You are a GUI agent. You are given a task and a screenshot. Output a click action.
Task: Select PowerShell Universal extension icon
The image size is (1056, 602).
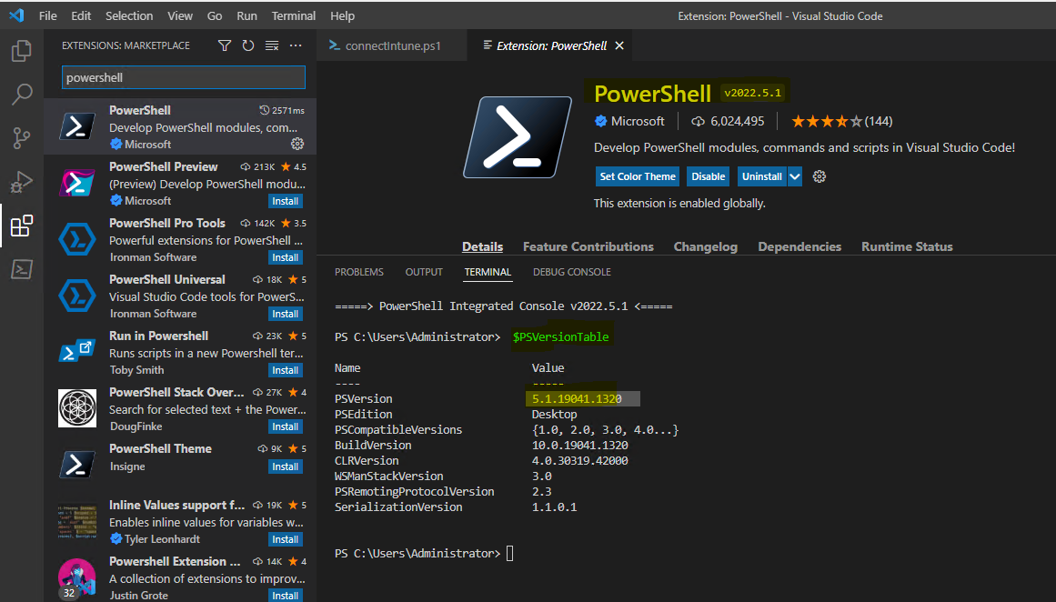tap(76, 296)
